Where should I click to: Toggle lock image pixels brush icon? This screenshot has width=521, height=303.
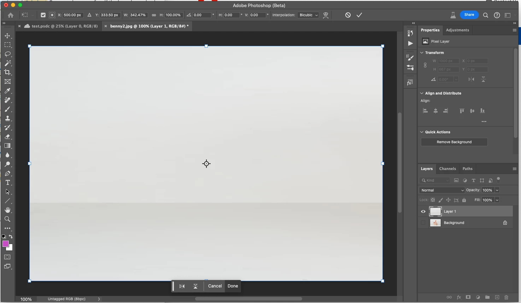pos(440,200)
